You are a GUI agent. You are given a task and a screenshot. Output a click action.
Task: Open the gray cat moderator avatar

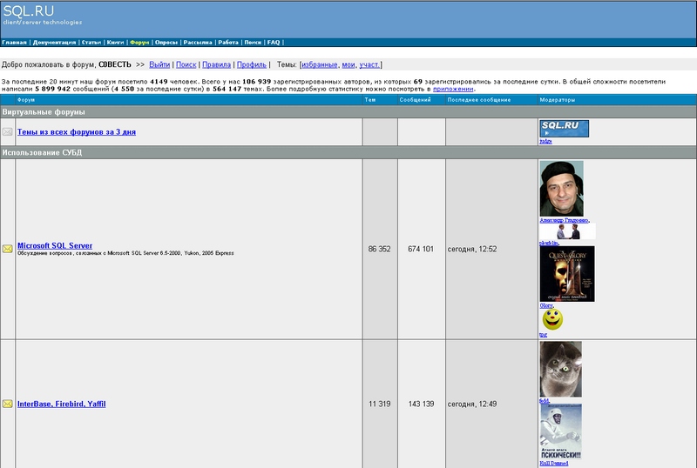pos(560,370)
